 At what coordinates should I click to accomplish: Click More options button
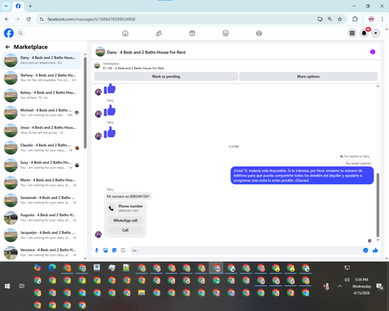(x=308, y=76)
